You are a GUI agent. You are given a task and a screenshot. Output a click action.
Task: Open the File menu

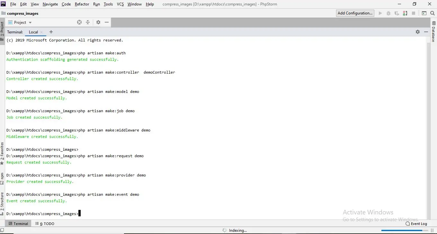coord(13,4)
